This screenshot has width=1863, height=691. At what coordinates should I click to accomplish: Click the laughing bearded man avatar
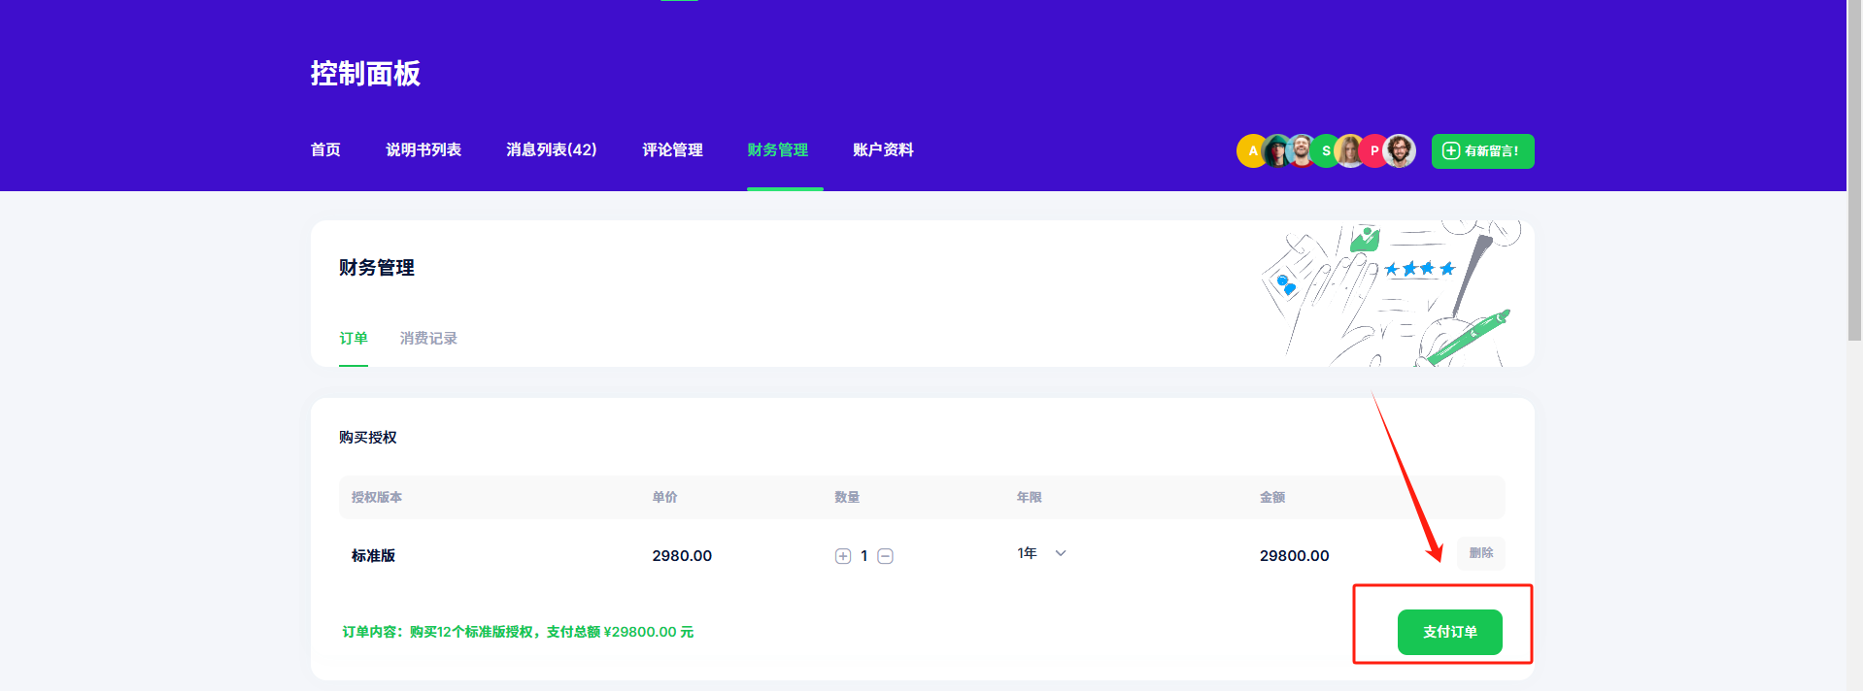pyautogui.click(x=1302, y=151)
